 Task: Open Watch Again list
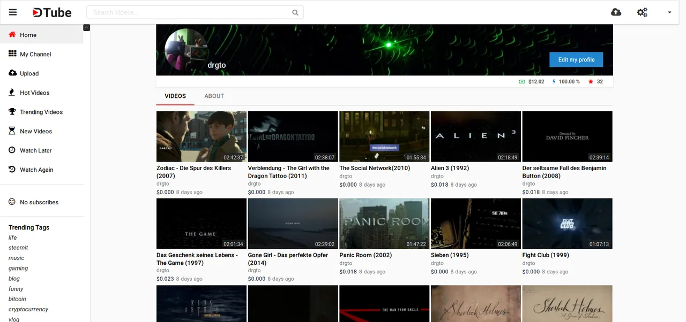[x=41, y=170]
